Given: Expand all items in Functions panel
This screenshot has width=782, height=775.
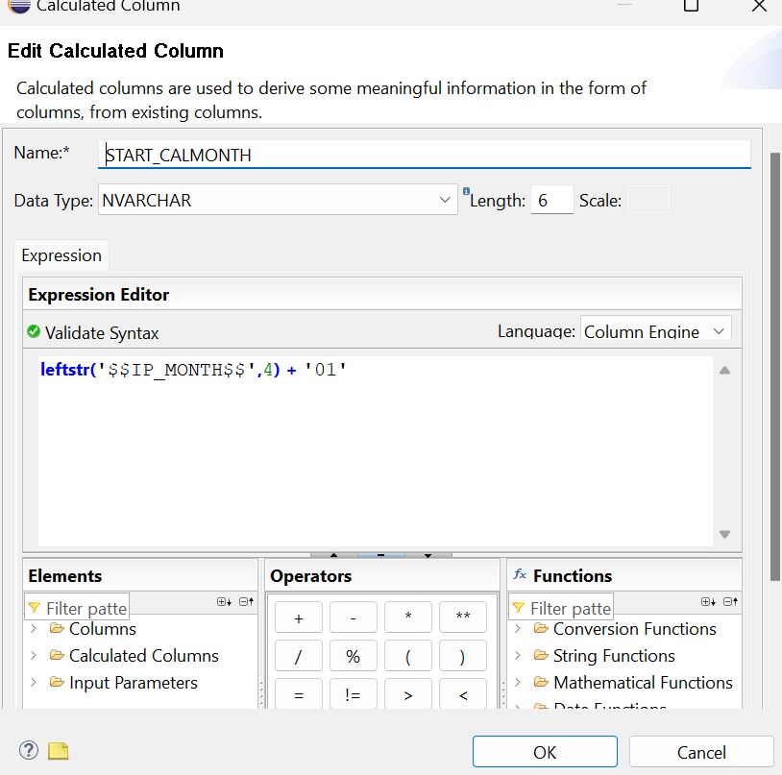Looking at the screenshot, I should pos(708,602).
